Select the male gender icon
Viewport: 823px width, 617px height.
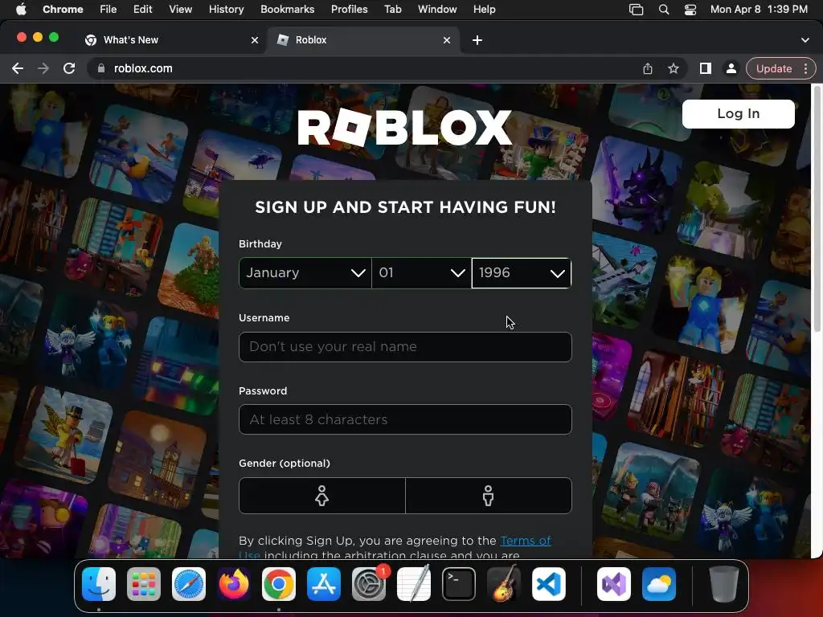click(489, 495)
